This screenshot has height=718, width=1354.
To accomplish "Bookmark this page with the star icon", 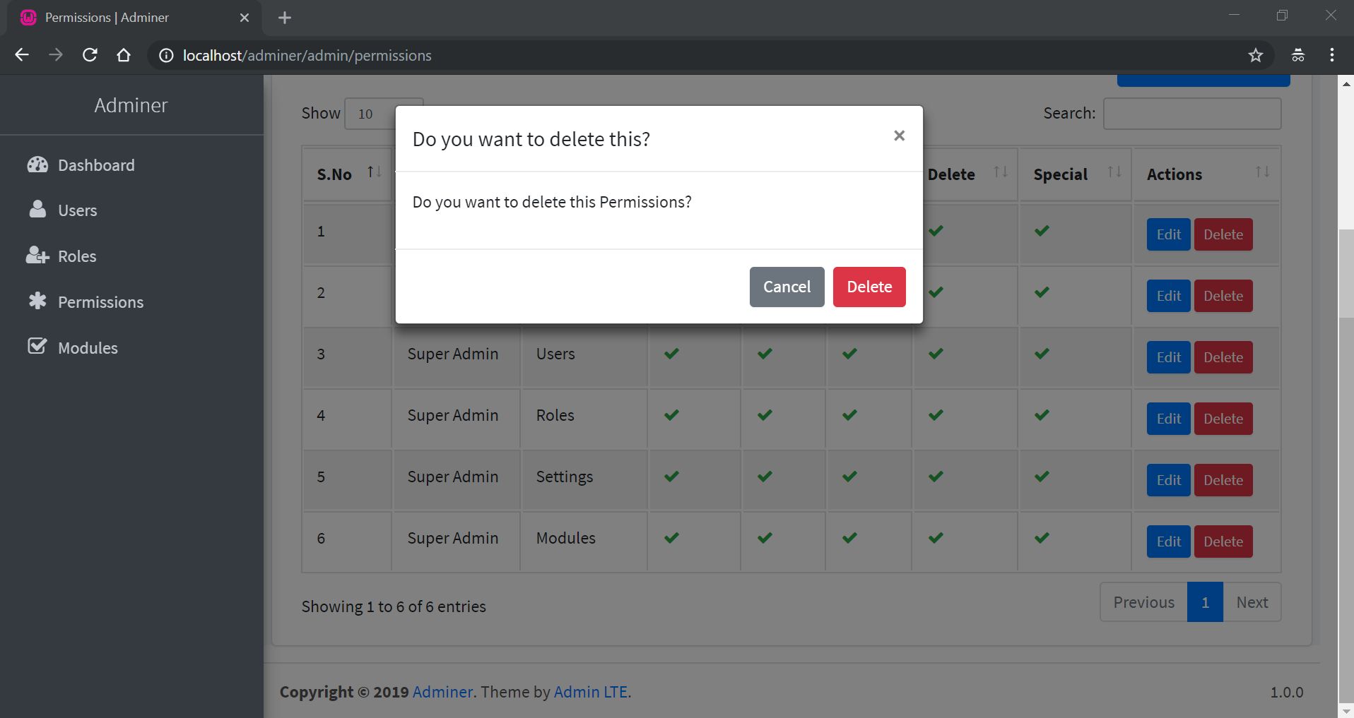I will pyautogui.click(x=1255, y=55).
